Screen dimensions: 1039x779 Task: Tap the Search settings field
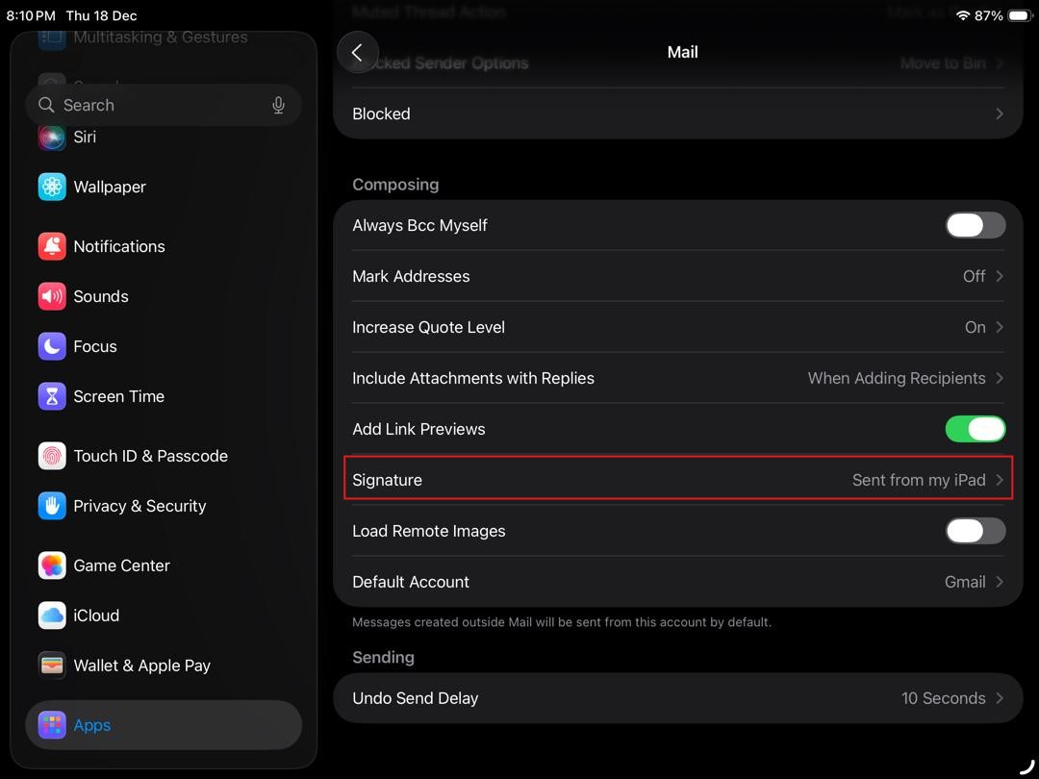click(x=154, y=106)
